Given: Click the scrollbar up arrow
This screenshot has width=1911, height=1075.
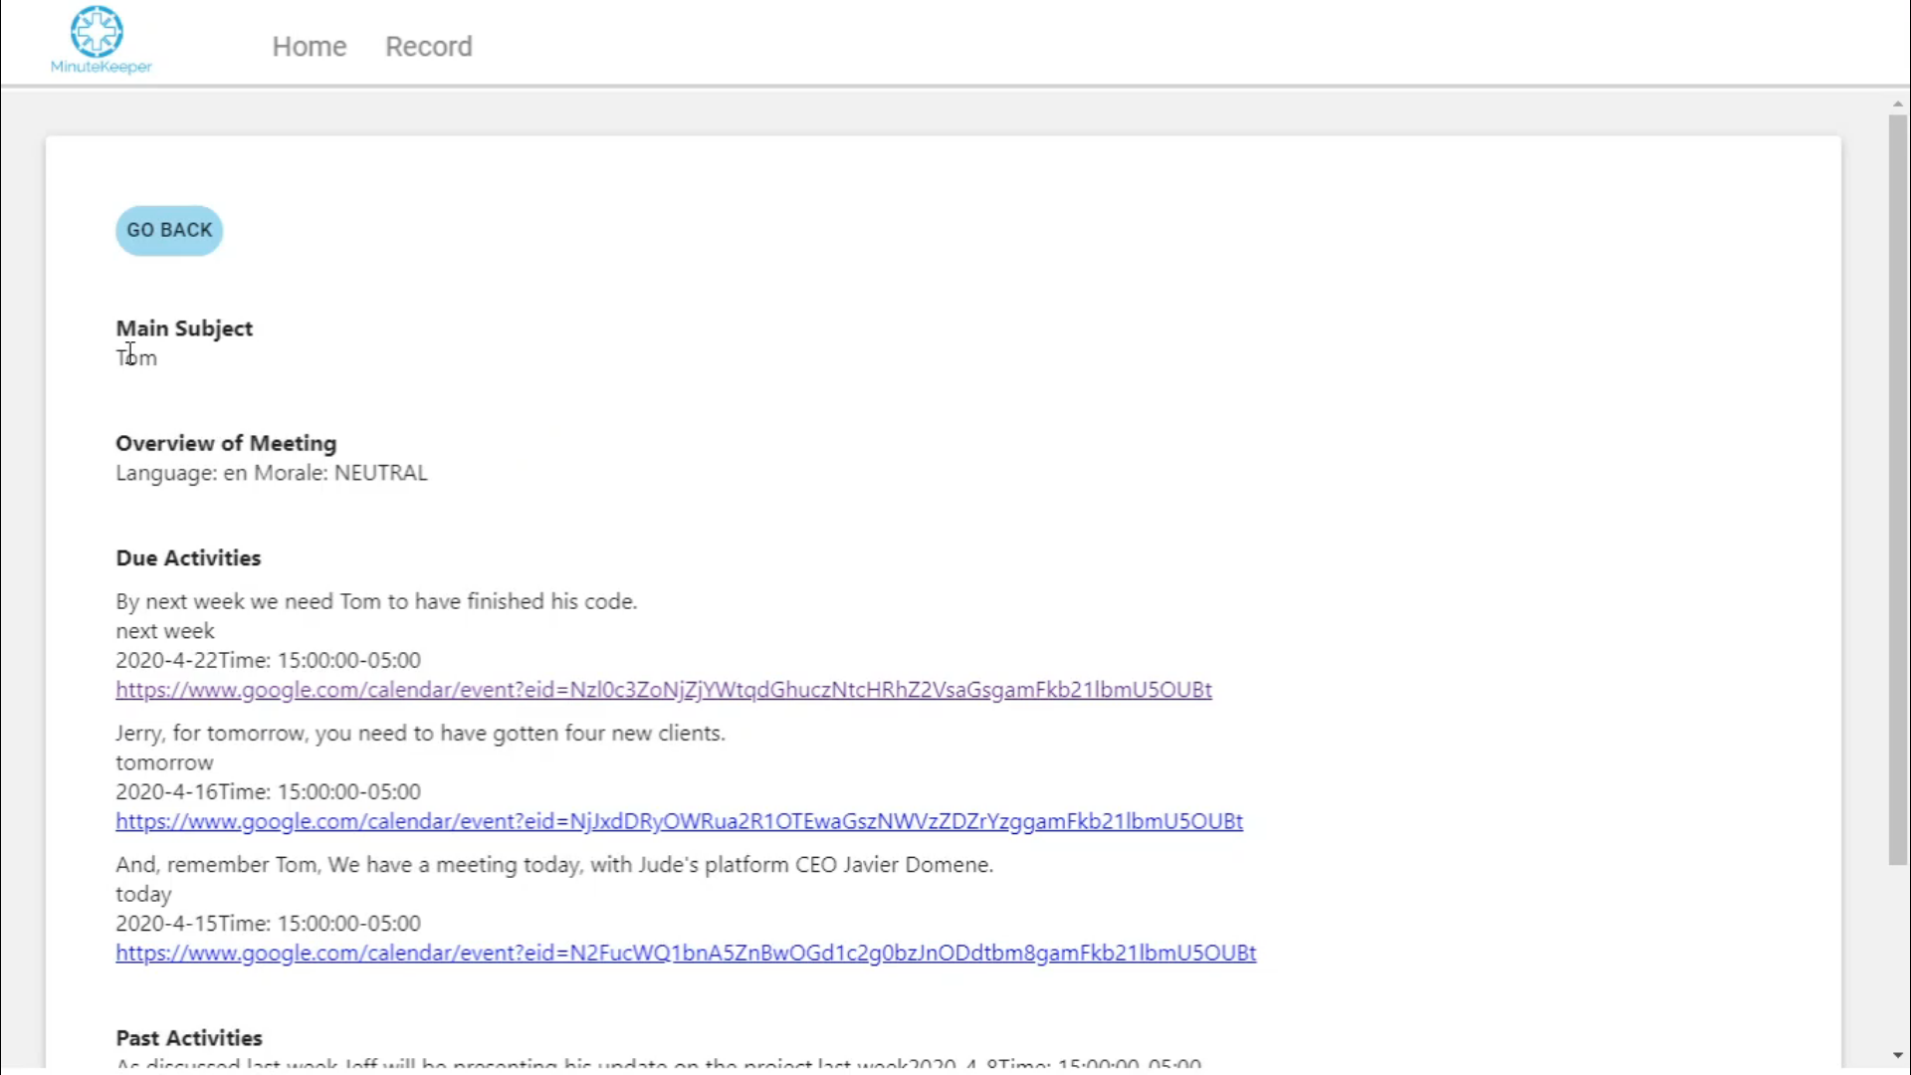Looking at the screenshot, I should pyautogui.click(x=1897, y=104).
